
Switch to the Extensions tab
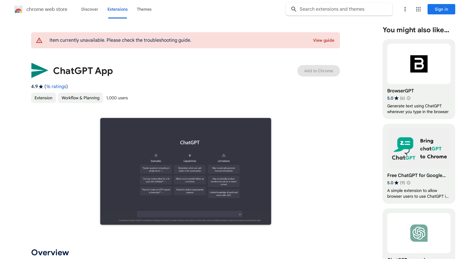pyautogui.click(x=118, y=9)
